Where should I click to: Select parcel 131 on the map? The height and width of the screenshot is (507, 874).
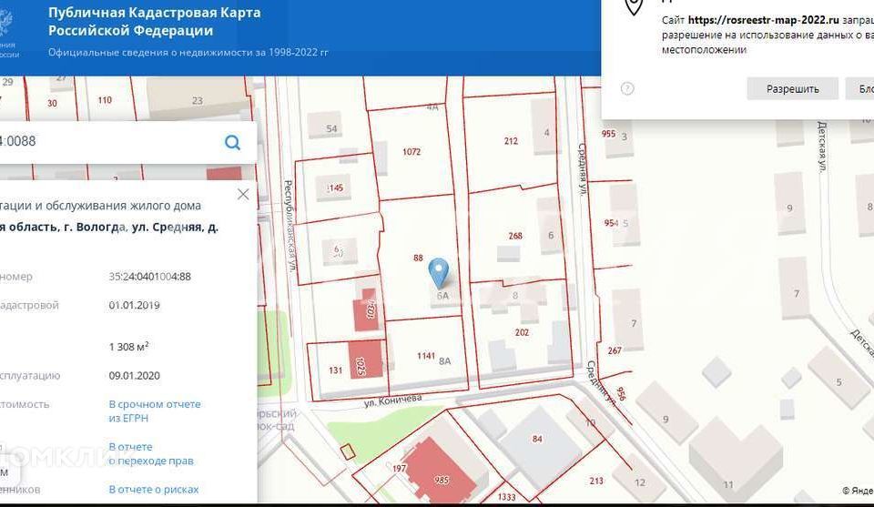click(x=336, y=370)
